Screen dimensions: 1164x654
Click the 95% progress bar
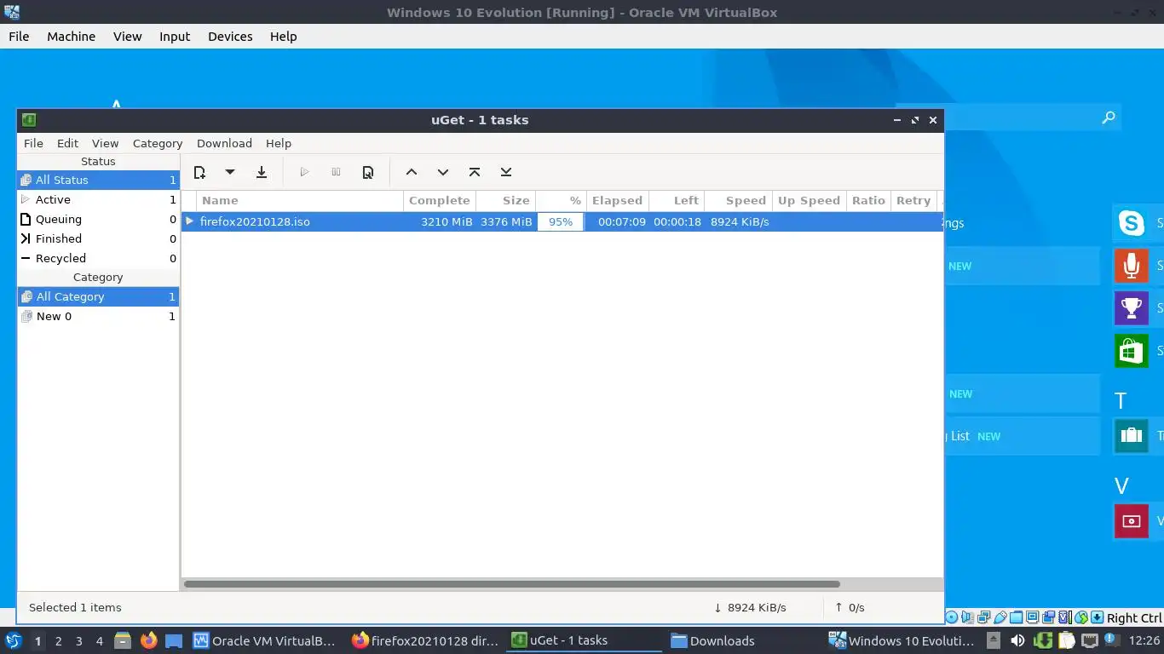click(x=561, y=221)
